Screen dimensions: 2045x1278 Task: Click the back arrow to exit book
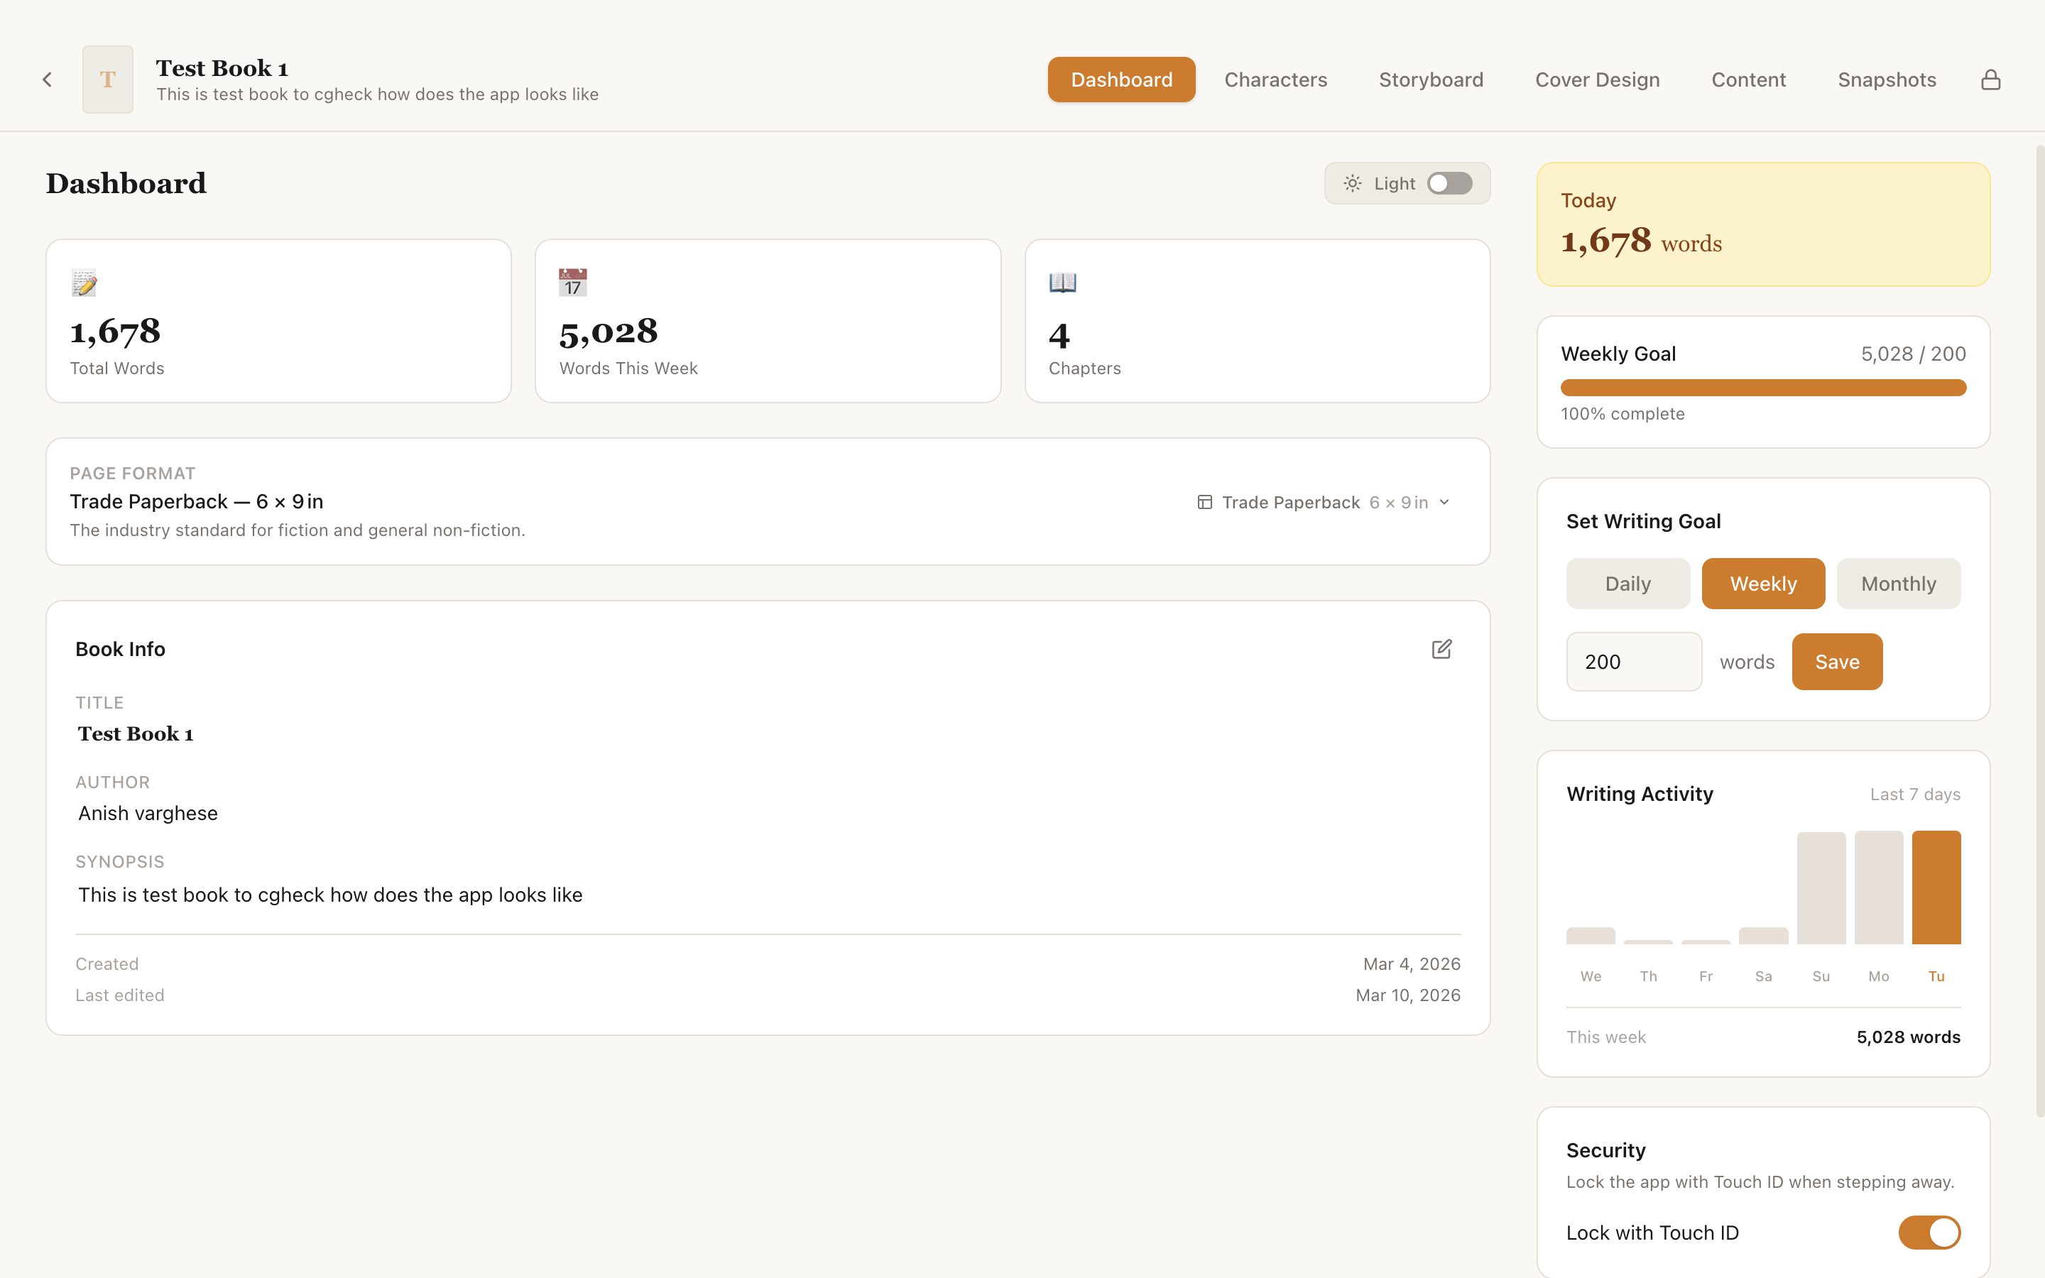tap(48, 79)
